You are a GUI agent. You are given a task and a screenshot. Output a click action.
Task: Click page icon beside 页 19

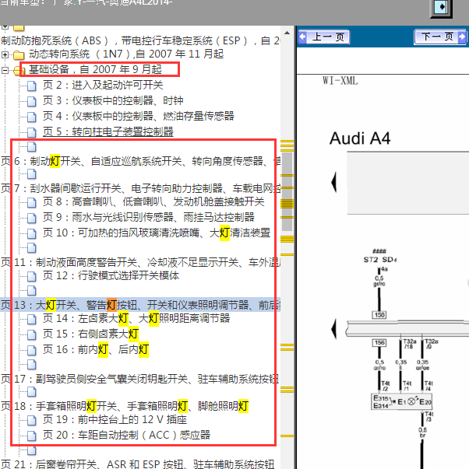coord(32,421)
